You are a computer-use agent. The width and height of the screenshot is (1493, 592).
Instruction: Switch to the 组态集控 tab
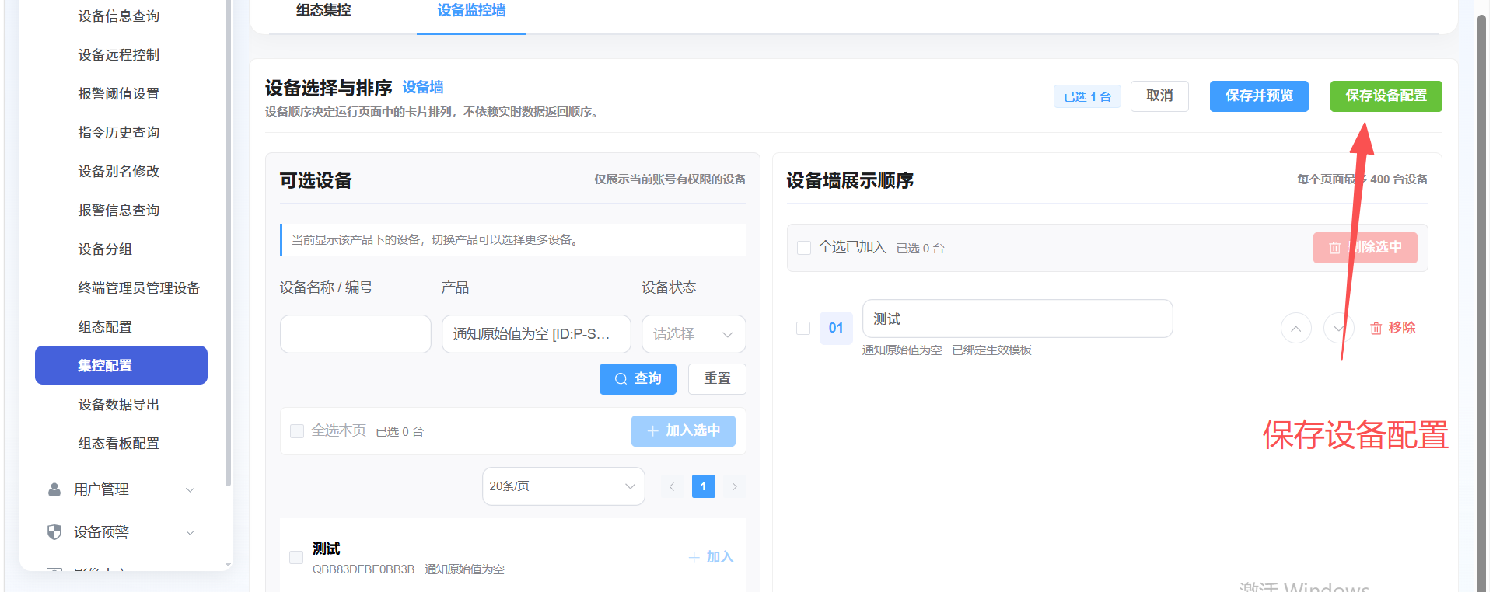(323, 11)
